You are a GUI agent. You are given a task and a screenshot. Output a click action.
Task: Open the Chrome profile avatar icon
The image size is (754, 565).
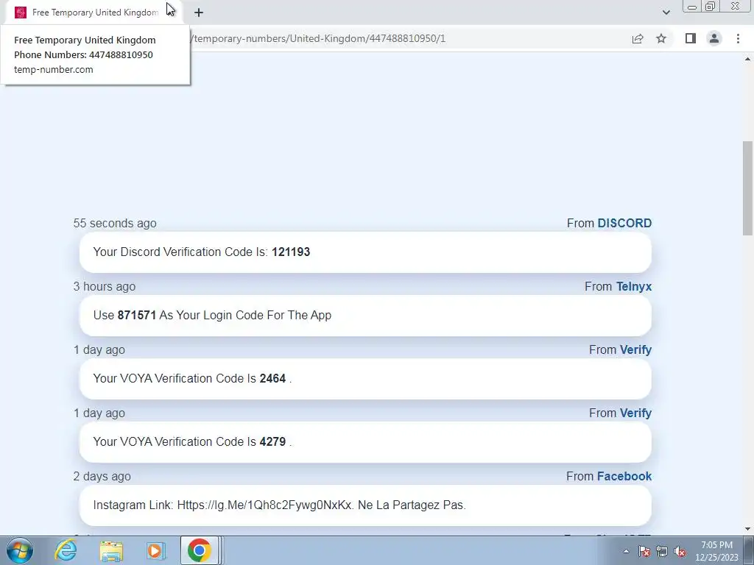[714, 38]
